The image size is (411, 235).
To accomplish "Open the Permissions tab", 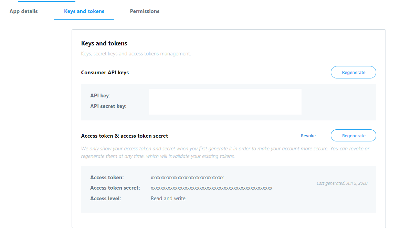I will click(x=145, y=11).
